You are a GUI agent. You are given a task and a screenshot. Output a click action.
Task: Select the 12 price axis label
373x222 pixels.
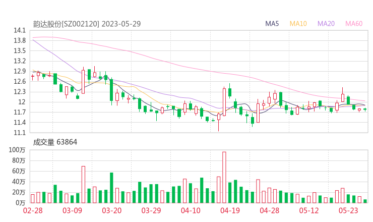point(22,102)
